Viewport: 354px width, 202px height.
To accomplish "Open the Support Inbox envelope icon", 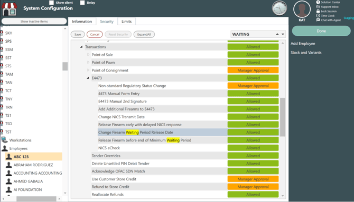I will coord(318,7).
